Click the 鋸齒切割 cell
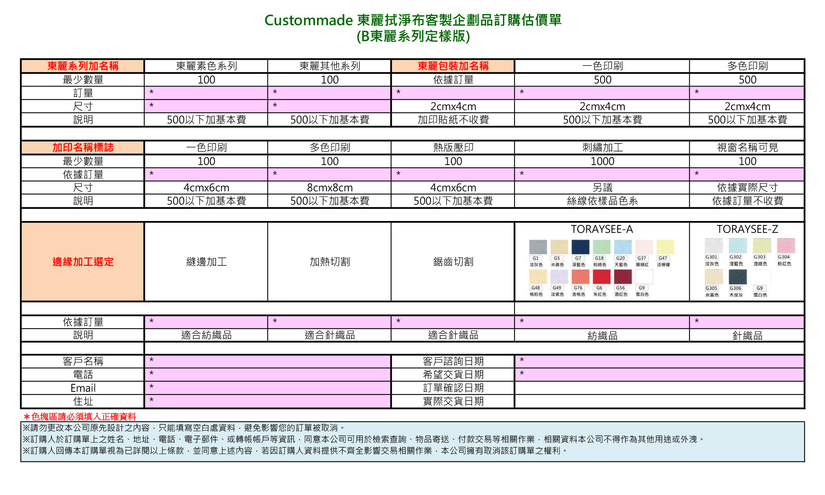The image size is (825, 495). [x=453, y=262]
